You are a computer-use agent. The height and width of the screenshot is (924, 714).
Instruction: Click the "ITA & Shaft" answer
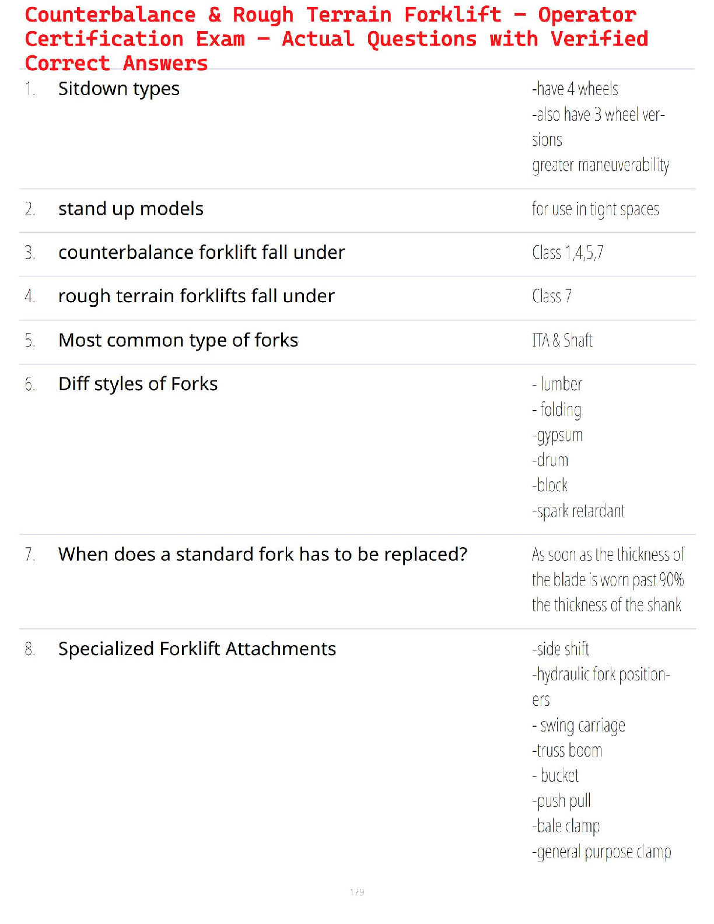click(562, 340)
